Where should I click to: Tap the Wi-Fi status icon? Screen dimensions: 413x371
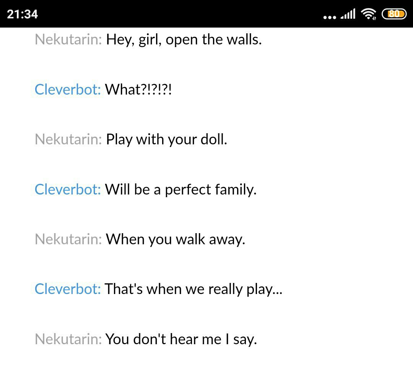click(369, 14)
